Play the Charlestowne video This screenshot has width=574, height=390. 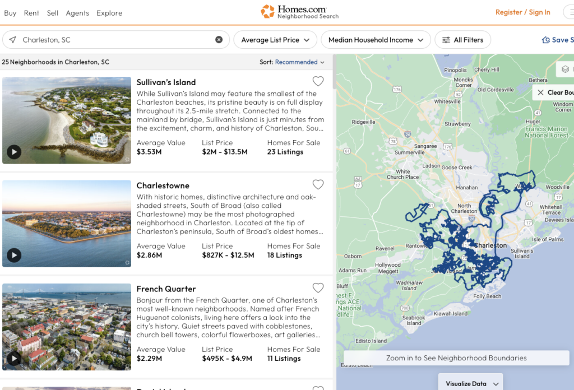(x=14, y=256)
